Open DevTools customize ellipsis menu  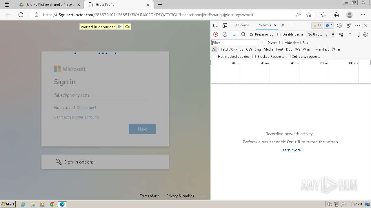click(x=358, y=25)
